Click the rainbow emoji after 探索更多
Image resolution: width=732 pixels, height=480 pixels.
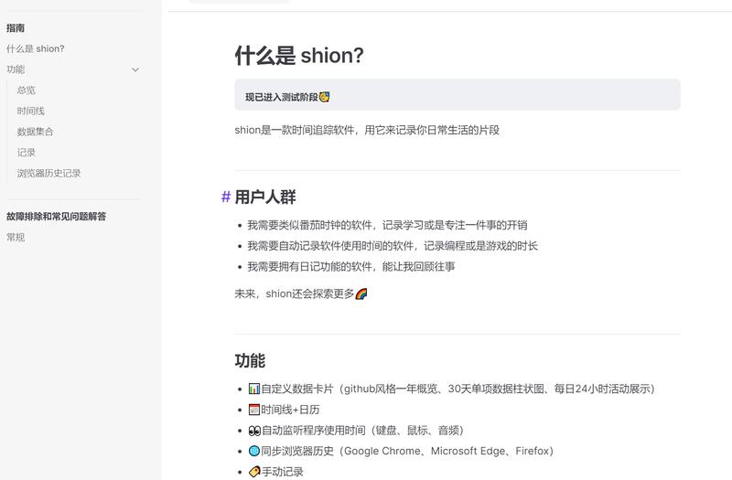click(361, 293)
